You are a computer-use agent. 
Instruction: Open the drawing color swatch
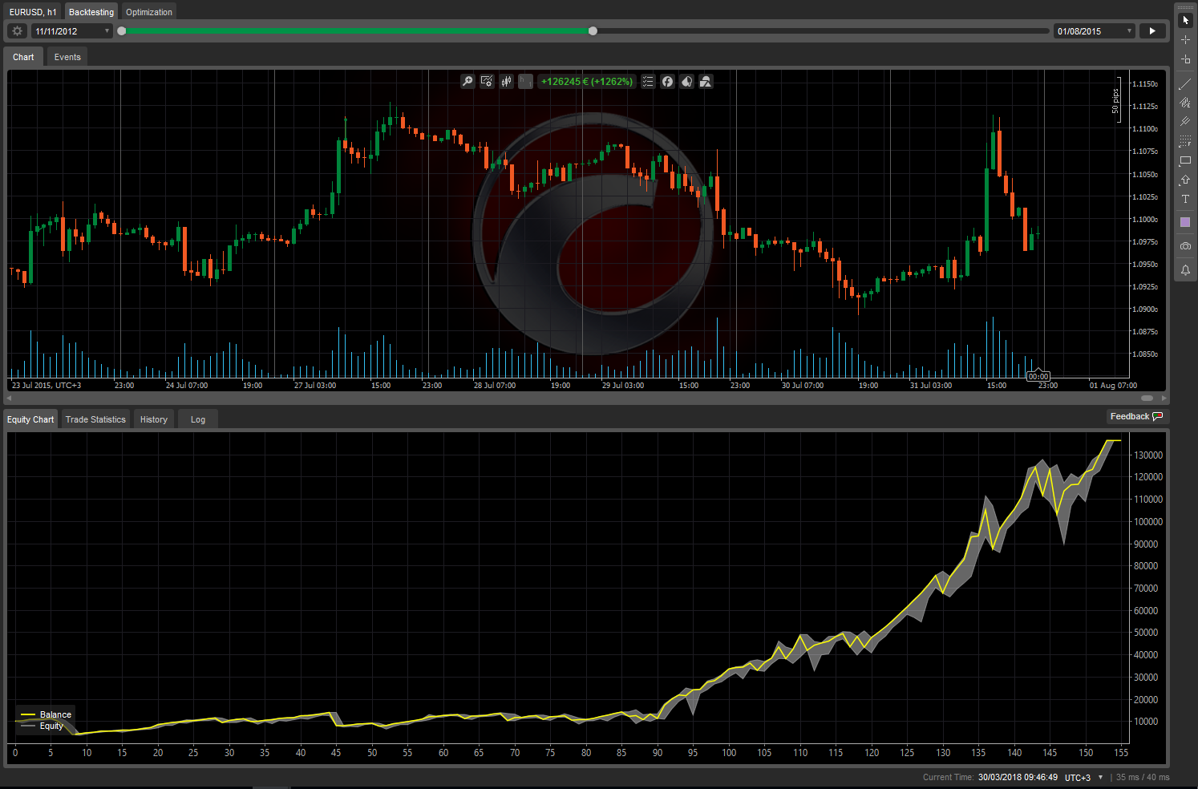tap(1185, 222)
